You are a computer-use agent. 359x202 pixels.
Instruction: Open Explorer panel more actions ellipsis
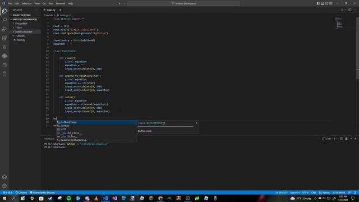(36, 10)
